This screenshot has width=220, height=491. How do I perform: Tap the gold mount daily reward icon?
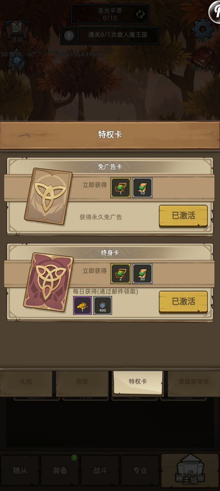pos(82,305)
